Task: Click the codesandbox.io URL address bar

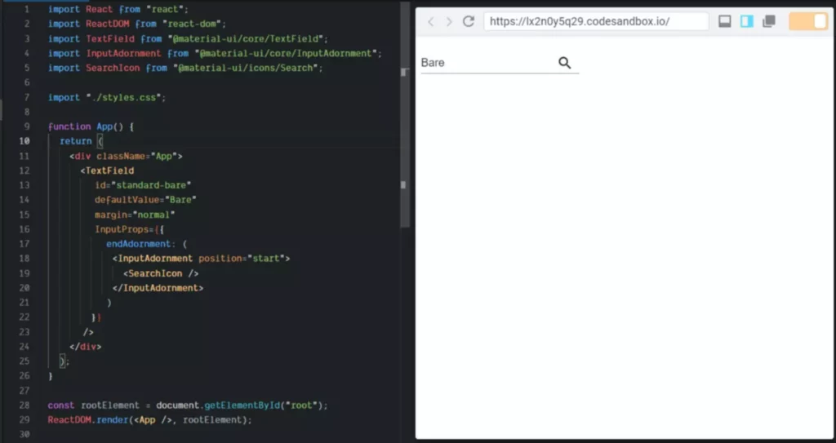Action: pos(595,22)
